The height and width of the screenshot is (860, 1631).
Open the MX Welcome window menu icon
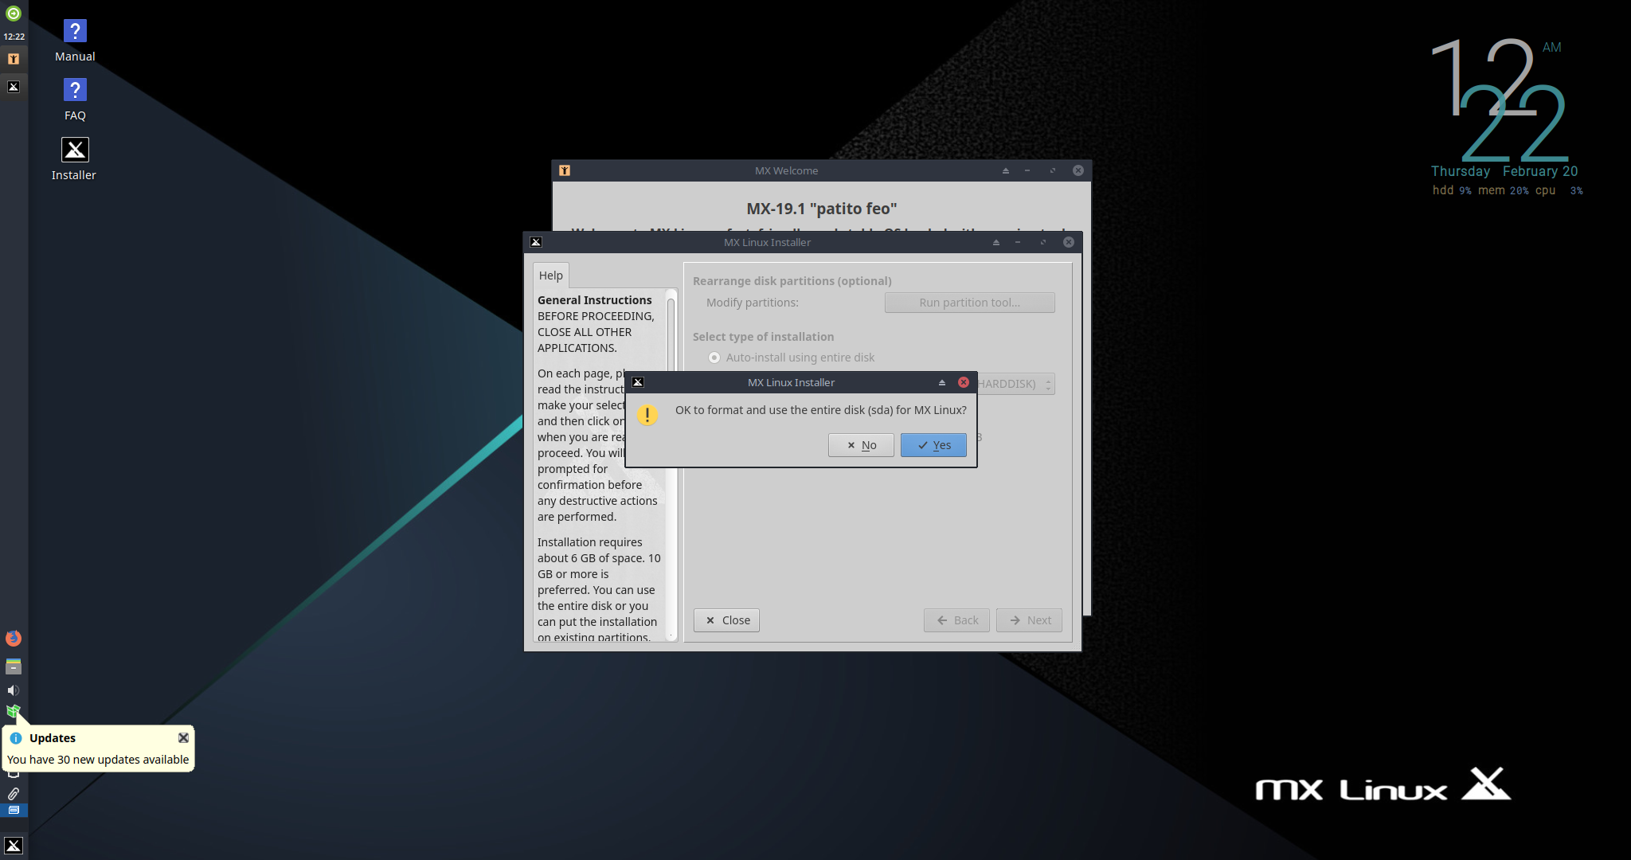565,170
